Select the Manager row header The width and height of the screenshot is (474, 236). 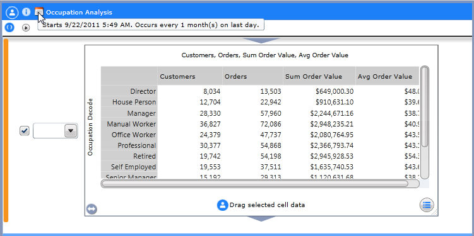129,113
